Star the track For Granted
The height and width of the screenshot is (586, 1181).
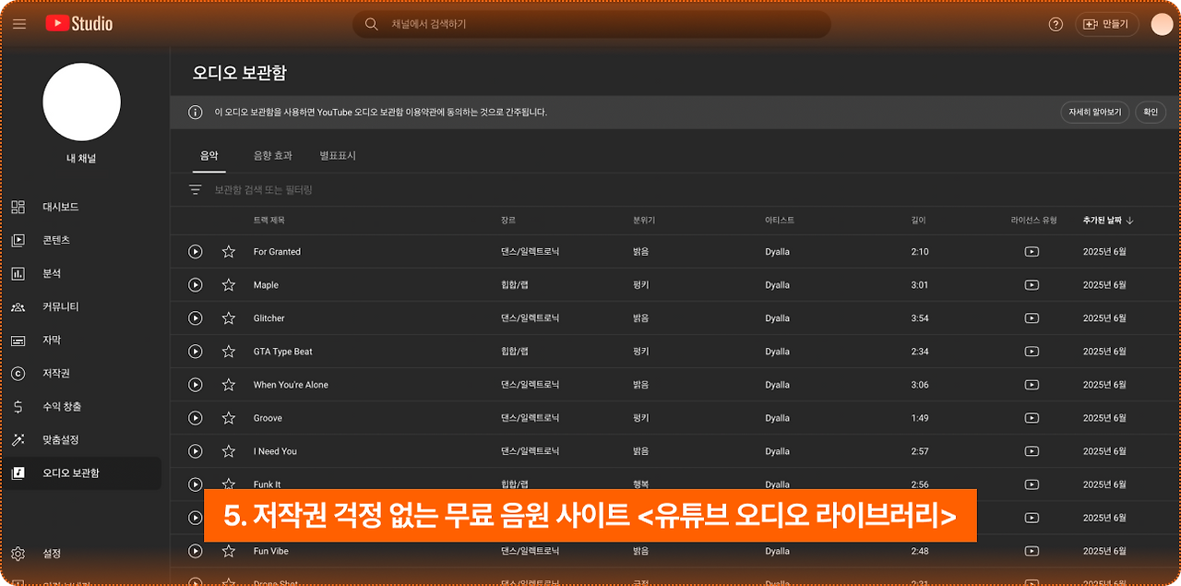228,251
